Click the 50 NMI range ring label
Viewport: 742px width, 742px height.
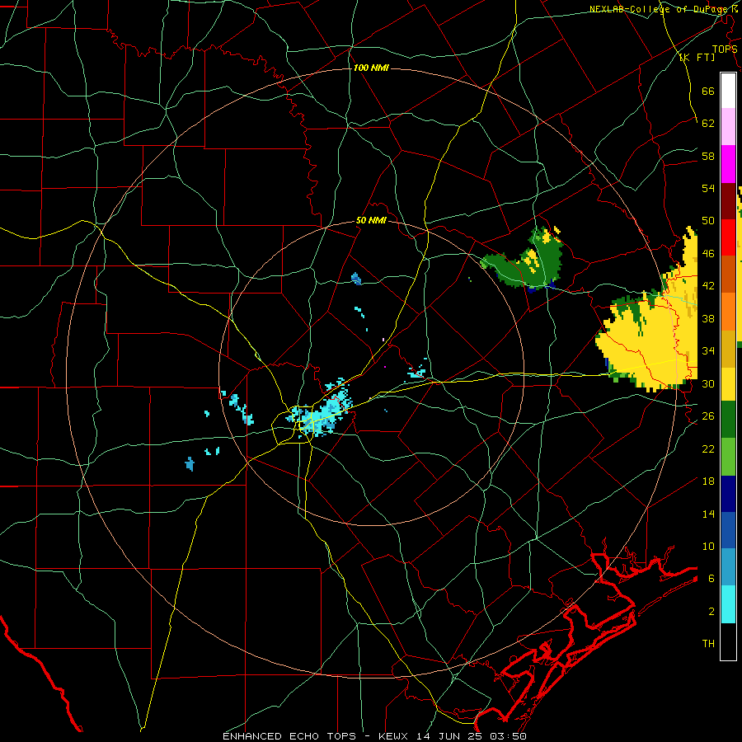[371, 220]
